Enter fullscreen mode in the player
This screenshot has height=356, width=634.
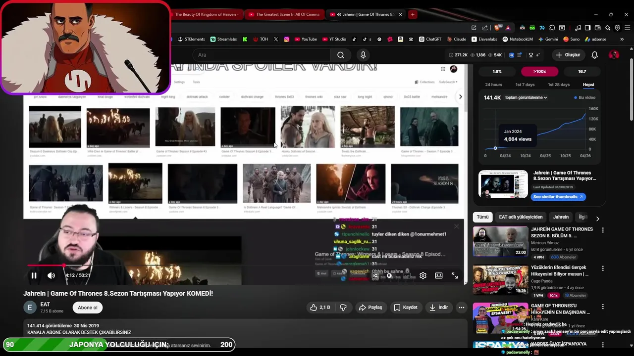pyautogui.click(x=455, y=275)
